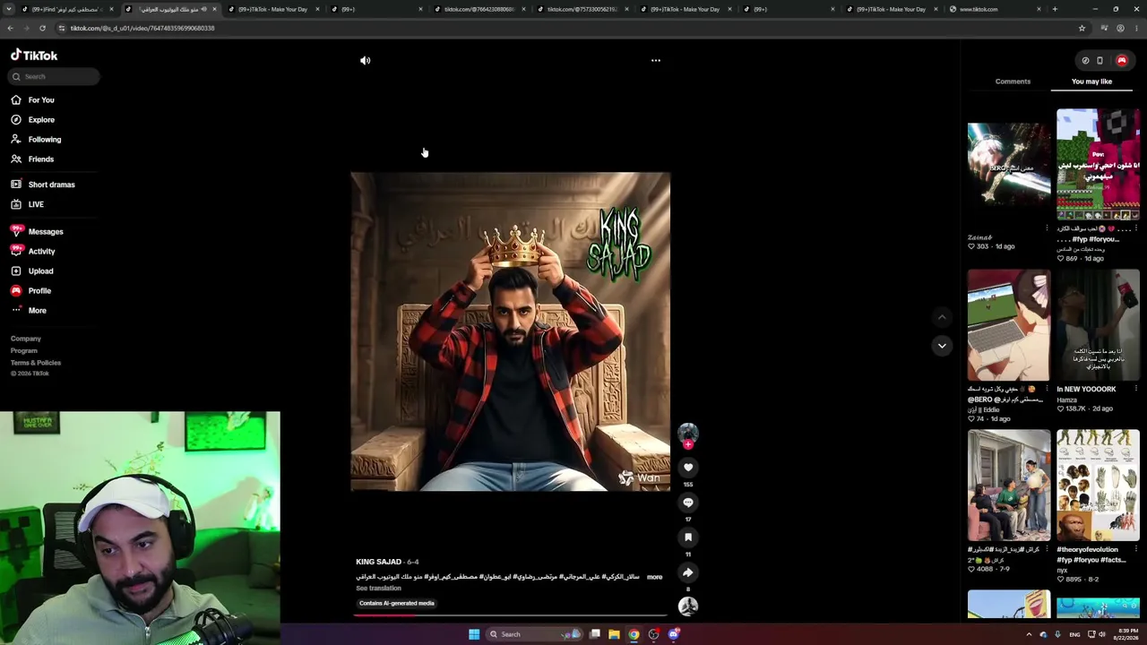This screenshot has width=1147, height=645.
Task: Bookmark this page with the star icon
Action: (1082, 28)
